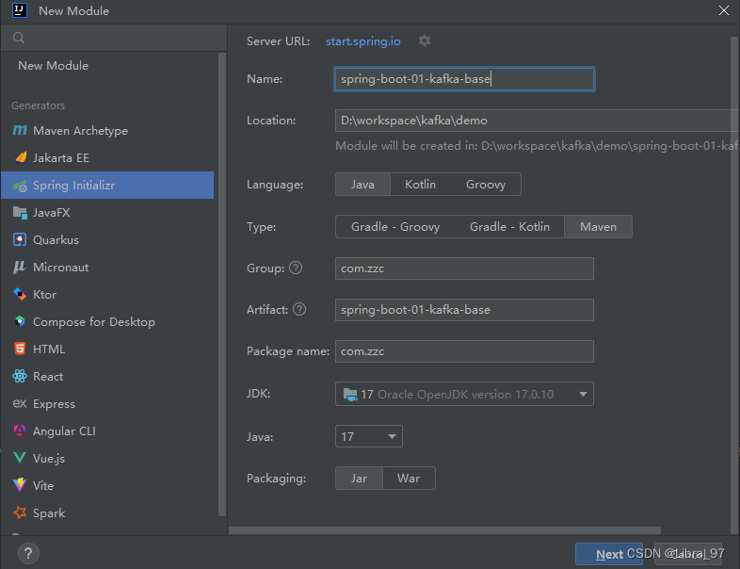The image size is (740, 569).
Task: Click the Express icon
Action: pyautogui.click(x=20, y=404)
